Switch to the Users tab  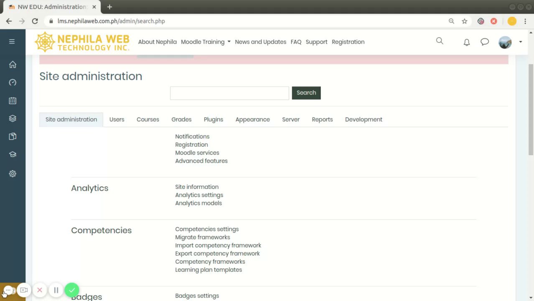click(117, 120)
